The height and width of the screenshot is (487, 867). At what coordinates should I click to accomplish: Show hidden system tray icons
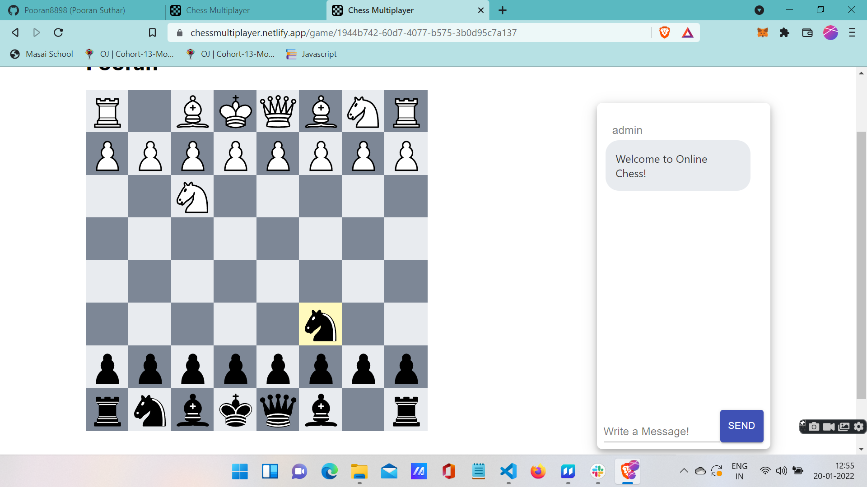[x=684, y=471]
